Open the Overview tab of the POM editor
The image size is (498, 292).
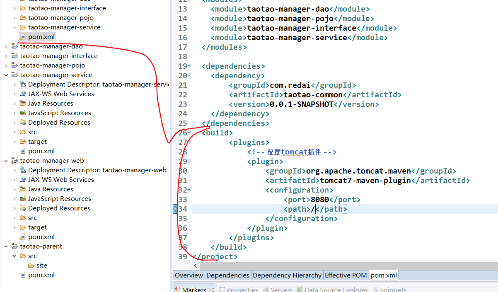(x=189, y=275)
